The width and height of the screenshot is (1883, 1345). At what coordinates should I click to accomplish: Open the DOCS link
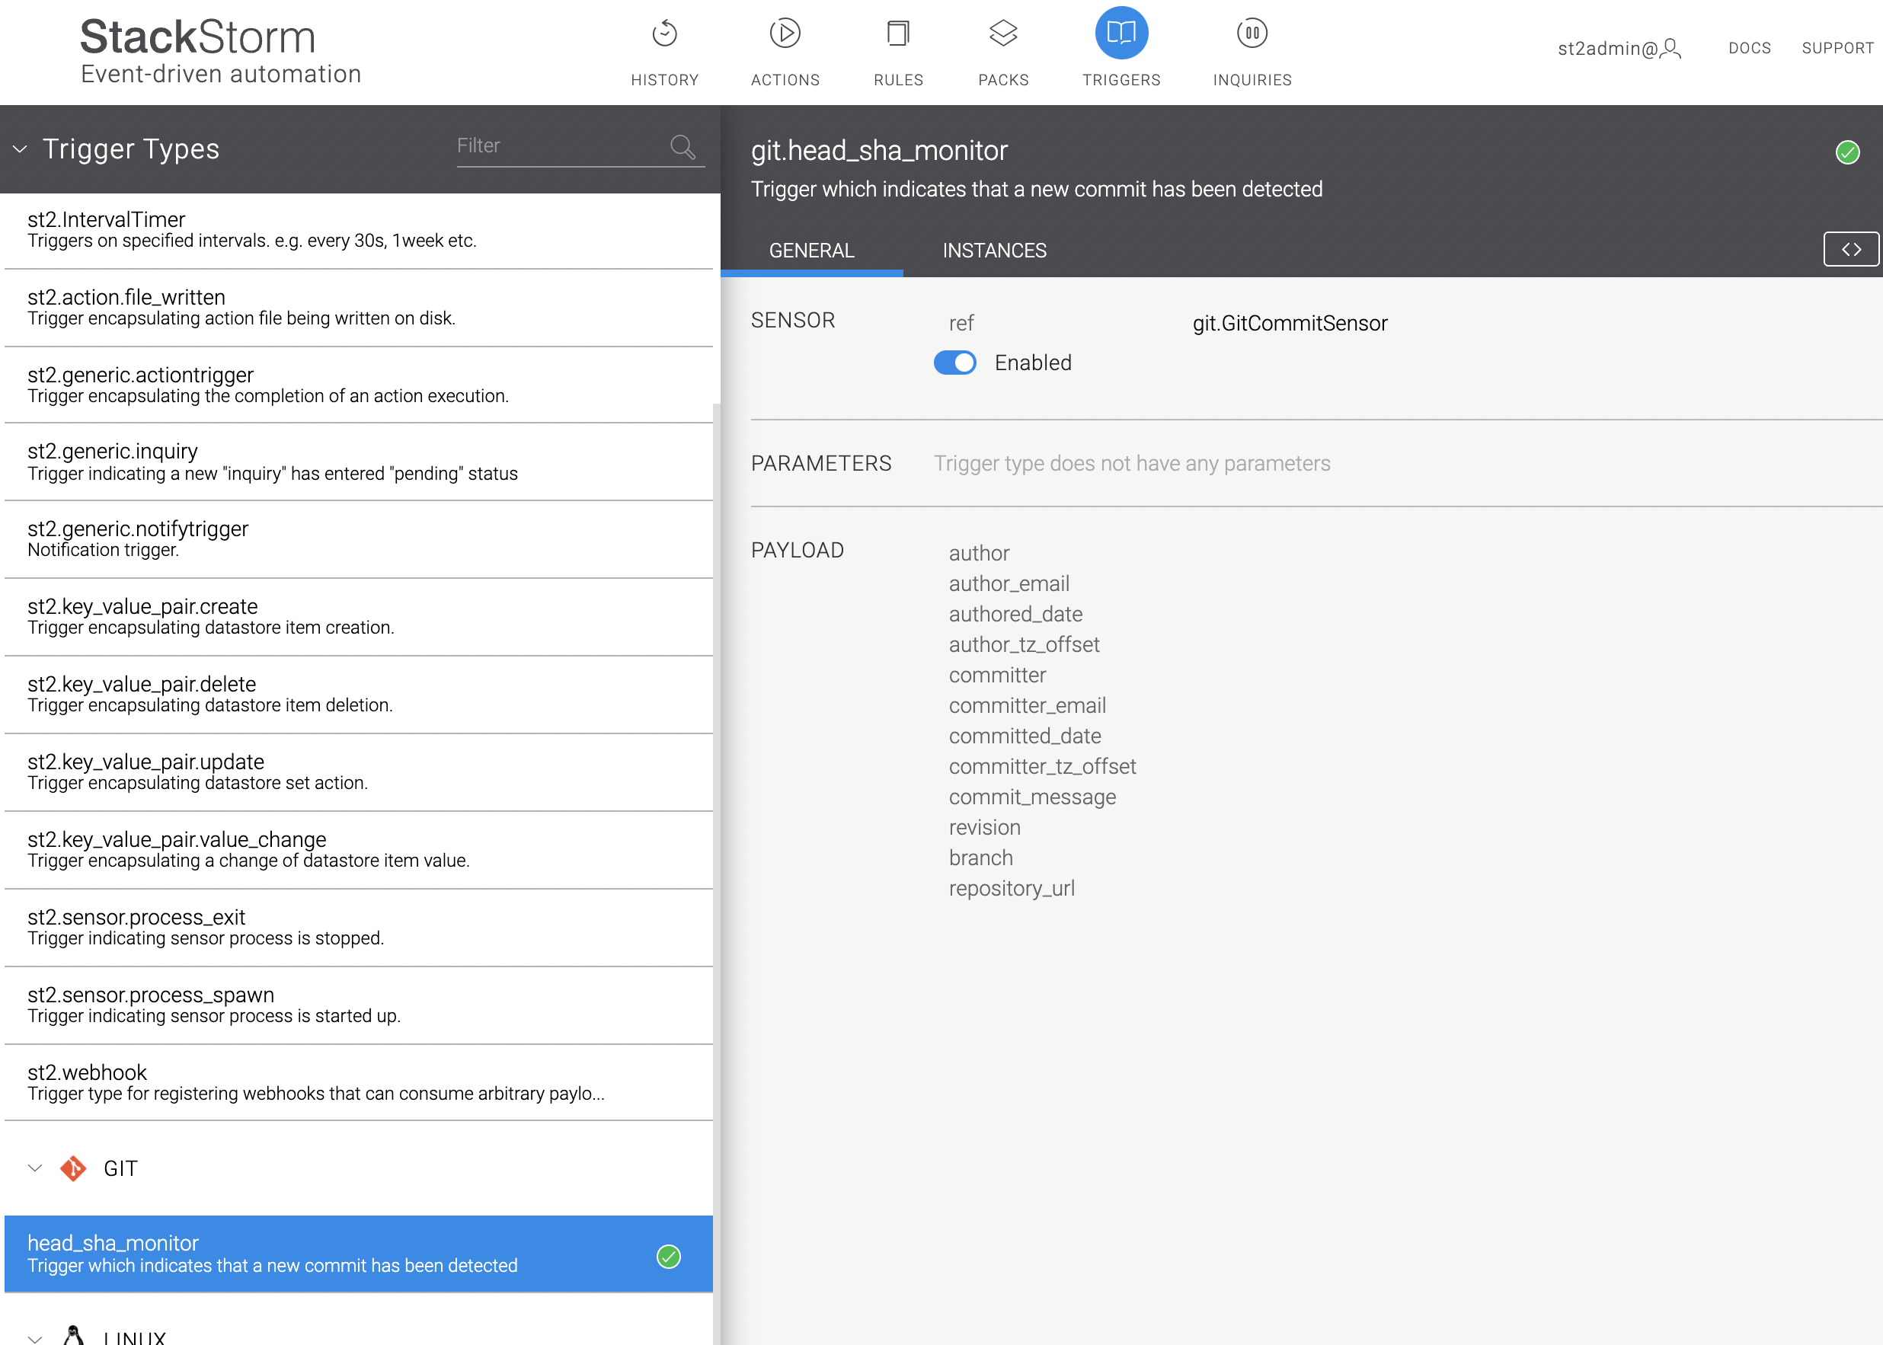tap(1749, 48)
